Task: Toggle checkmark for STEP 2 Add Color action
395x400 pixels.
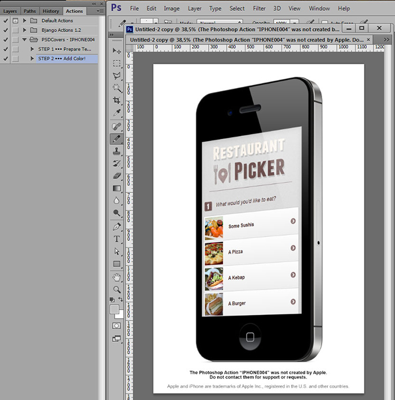Action: click(6, 59)
